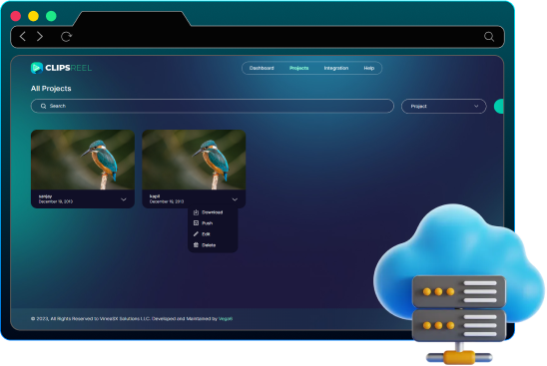Screen dimensions: 547x366
Task: Select the Projects nav item
Action: coord(299,68)
